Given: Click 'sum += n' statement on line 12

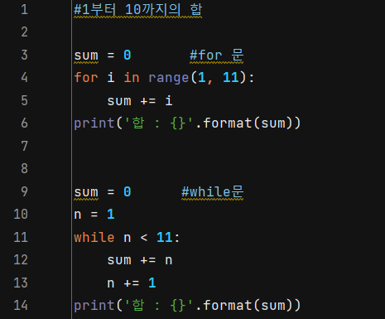Looking at the screenshot, I should click(140, 260).
